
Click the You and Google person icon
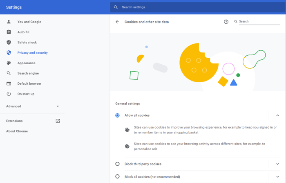click(x=9, y=22)
